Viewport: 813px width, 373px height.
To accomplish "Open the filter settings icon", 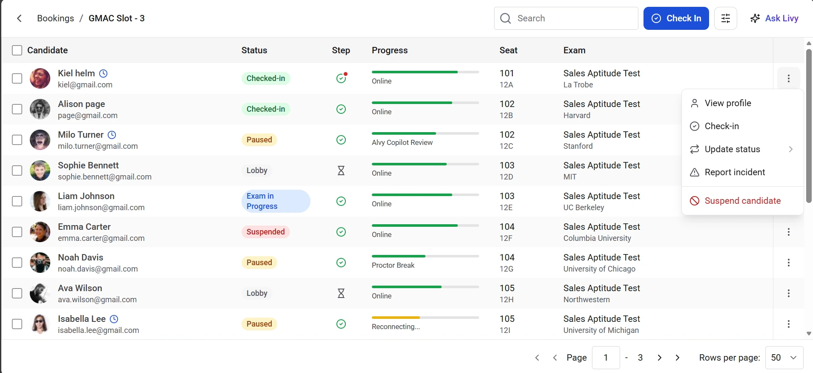I will [x=725, y=18].
